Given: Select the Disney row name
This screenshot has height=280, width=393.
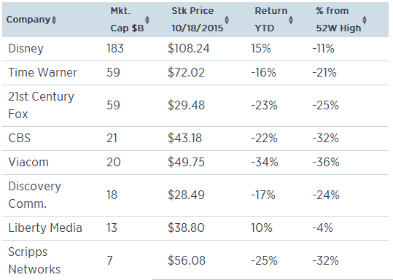Looking at the screenshot, I should click(26, 48).
